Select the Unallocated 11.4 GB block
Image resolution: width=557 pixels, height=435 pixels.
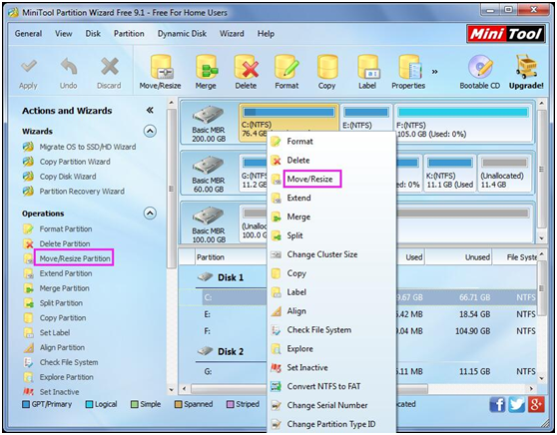(x=504, y=174)
